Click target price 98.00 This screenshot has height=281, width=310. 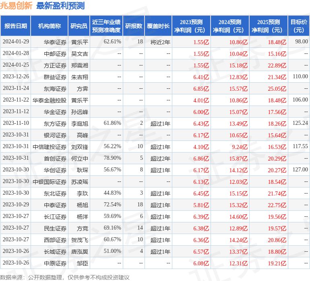302,42
